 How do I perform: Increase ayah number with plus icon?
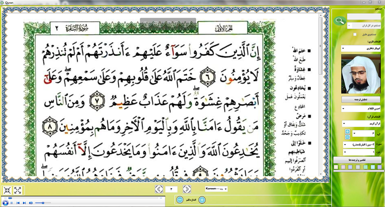point(347,132)
